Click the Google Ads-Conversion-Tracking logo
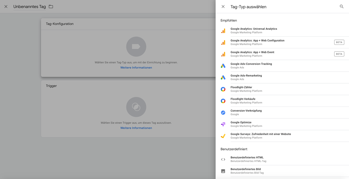This screenshot has height=179, width=349. point(223,66)
